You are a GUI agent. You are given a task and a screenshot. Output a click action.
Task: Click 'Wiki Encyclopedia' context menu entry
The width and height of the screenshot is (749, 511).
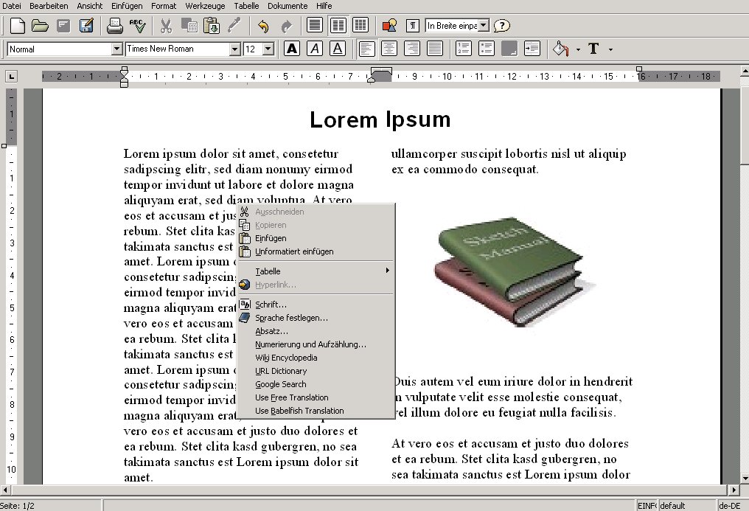pyautogui.click(x=286, y=358)
